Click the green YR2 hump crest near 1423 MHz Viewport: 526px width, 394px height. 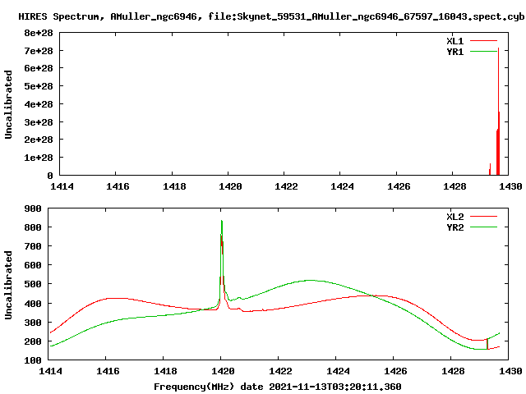point(311,280)
